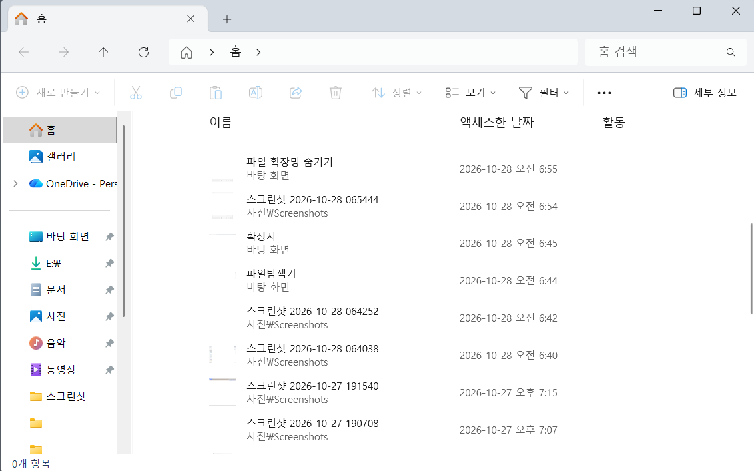The width and height of the screenshot is (754, 471).
Task: Unpin 바탕 화면 using its pin icon
Action: (110, 236)
